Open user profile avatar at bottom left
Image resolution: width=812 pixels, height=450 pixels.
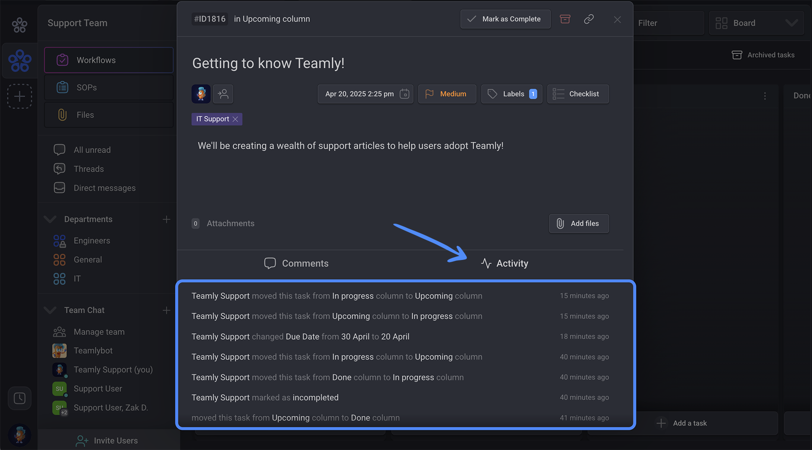pos(20,435)
